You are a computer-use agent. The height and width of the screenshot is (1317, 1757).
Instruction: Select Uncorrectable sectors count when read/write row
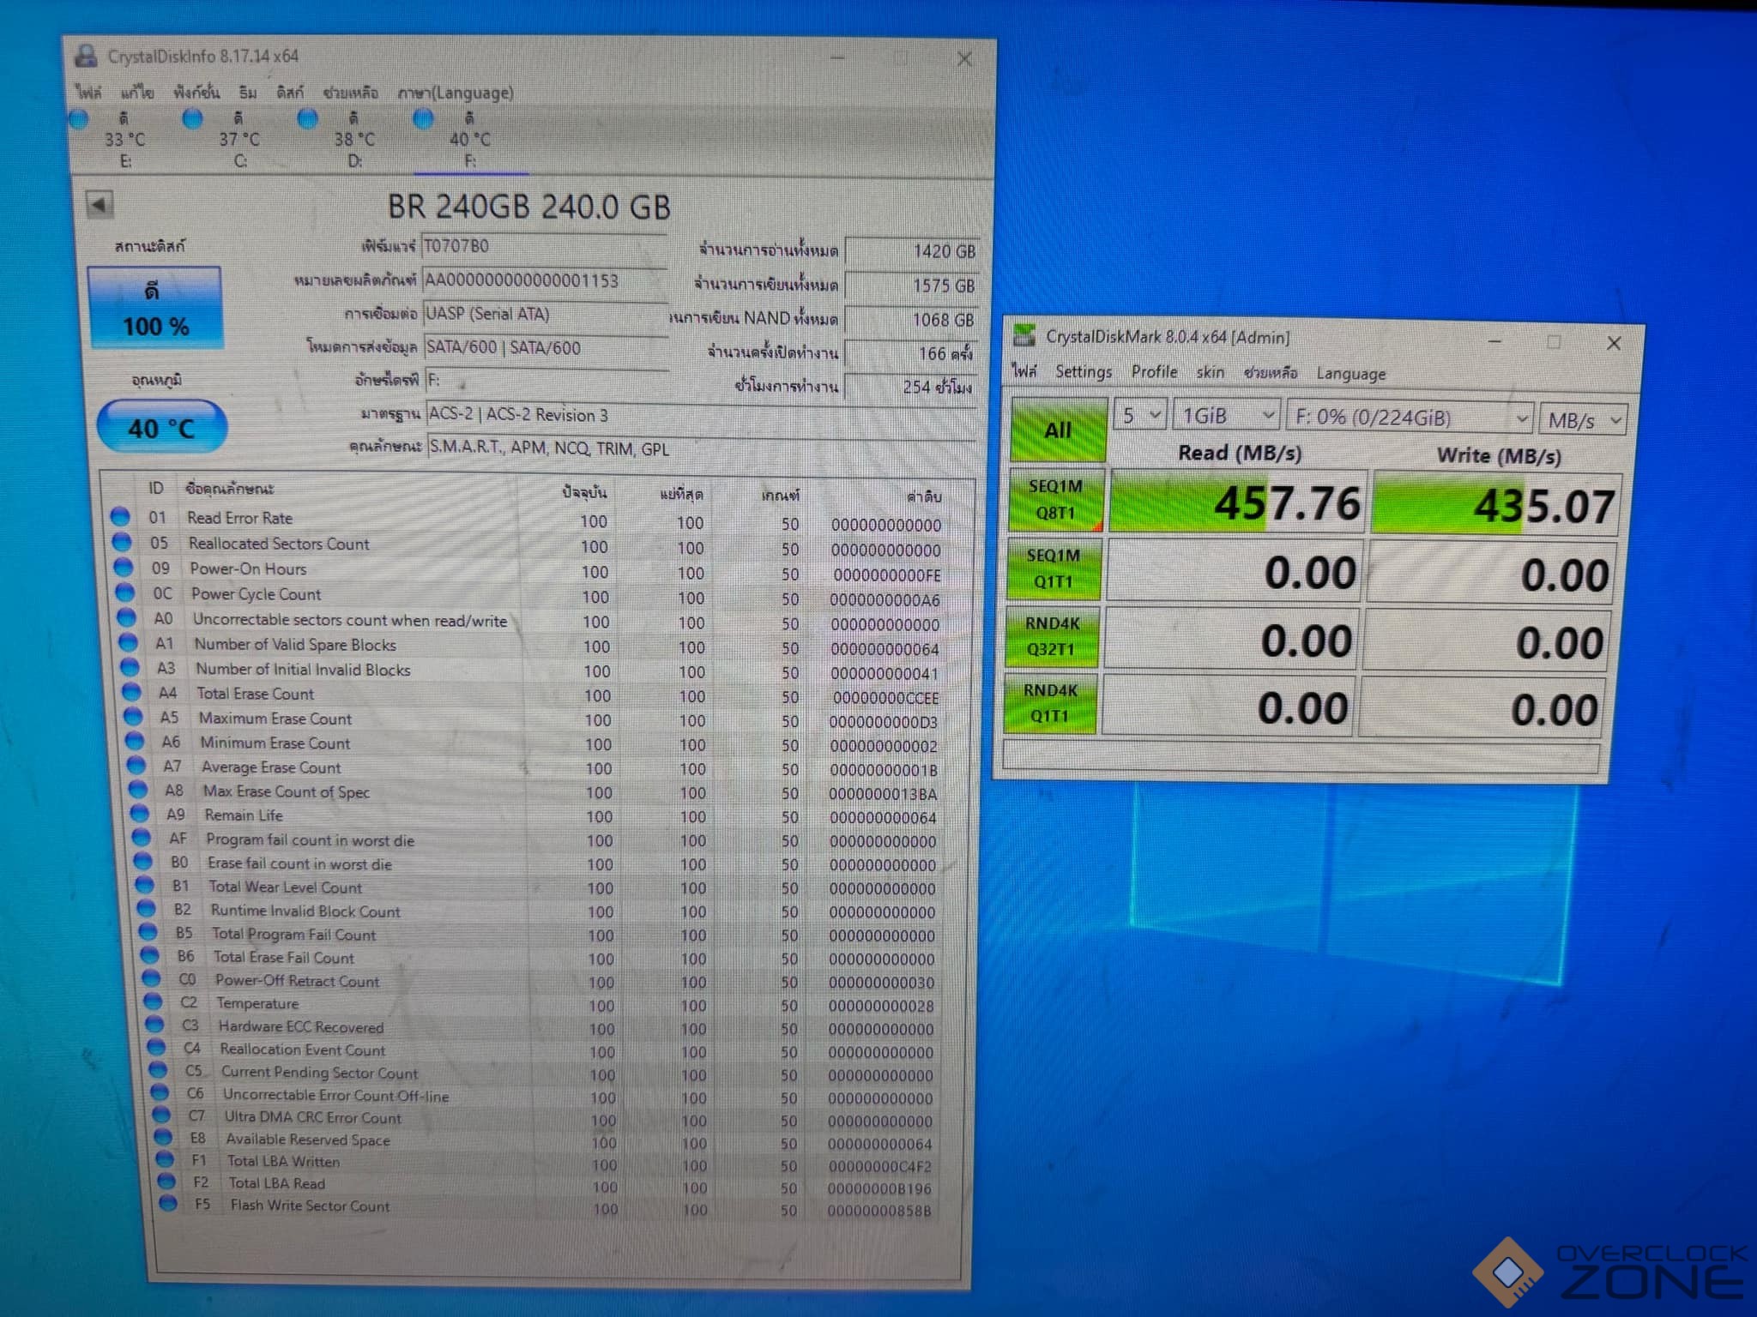click(x=529, y=622)
